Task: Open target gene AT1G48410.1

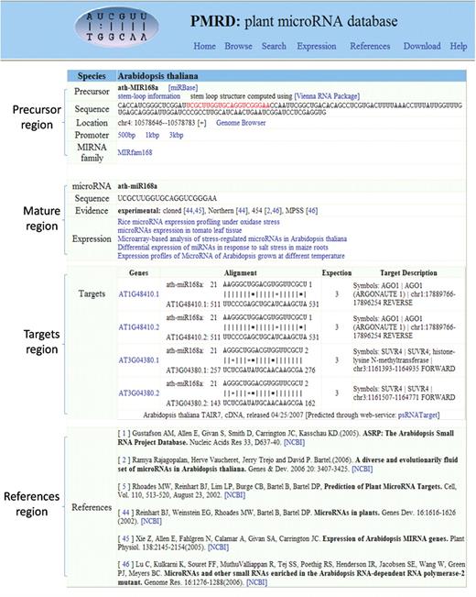Action: [x=139, y=294]
